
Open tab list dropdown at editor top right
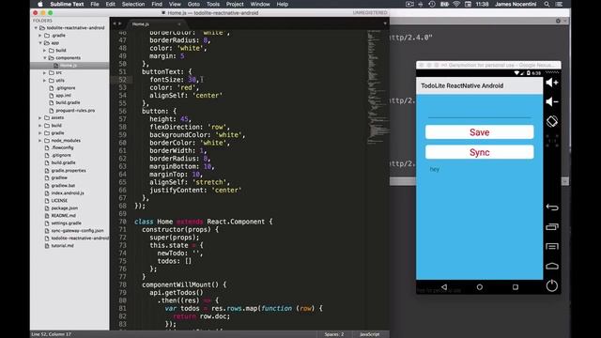click(x=385, y=23)
